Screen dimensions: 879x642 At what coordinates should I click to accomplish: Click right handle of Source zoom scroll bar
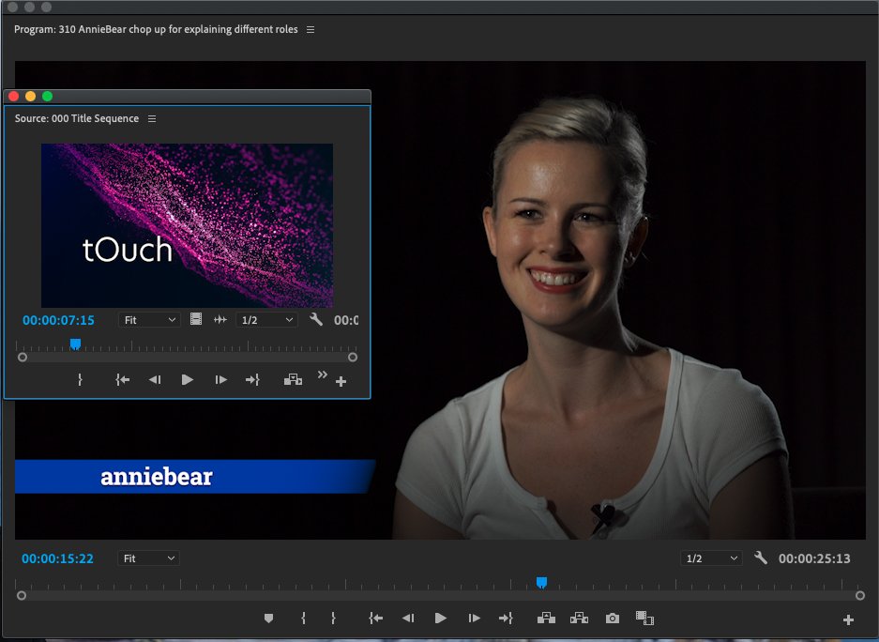pos(353,358)
